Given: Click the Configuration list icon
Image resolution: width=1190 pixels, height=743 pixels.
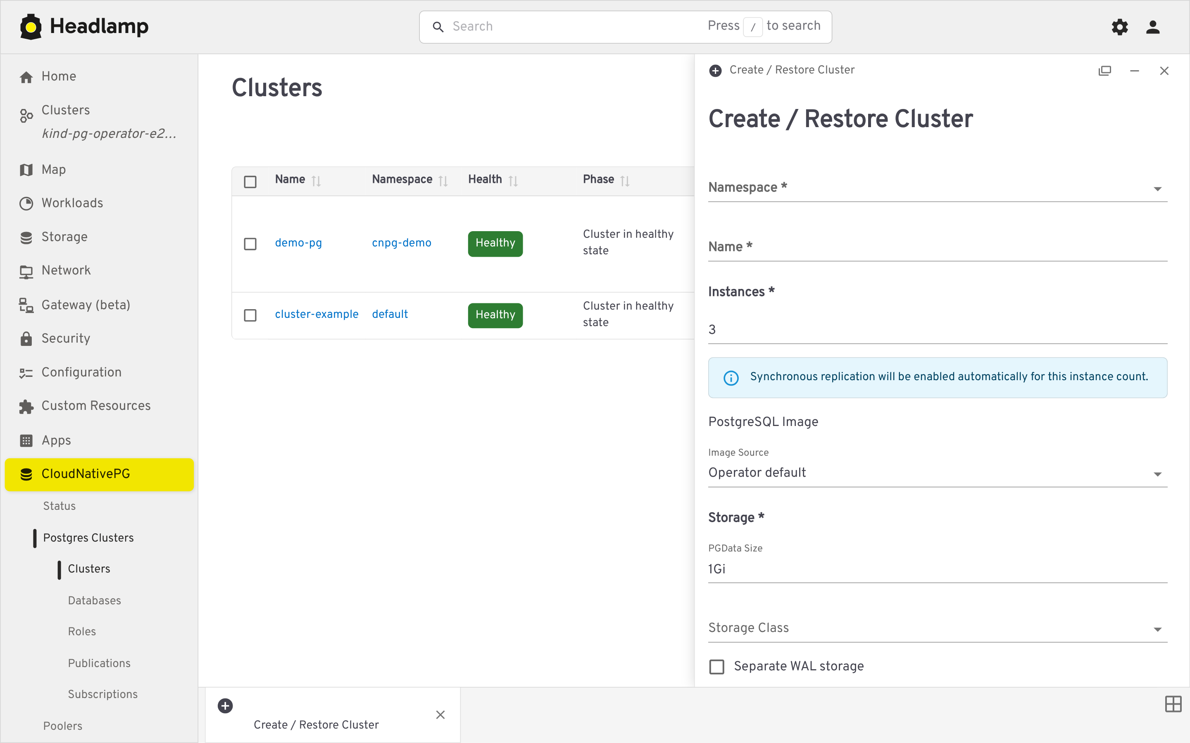Looking at the screenshot, I should coord(26,373).
